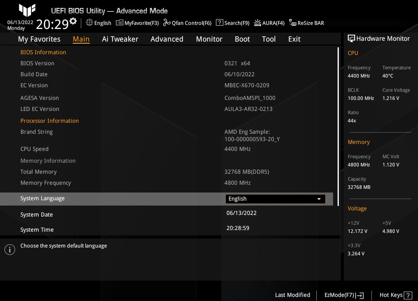Switch to the Monitor tab
This screenshot has width=418, height=301.
(x=209, y=39)
